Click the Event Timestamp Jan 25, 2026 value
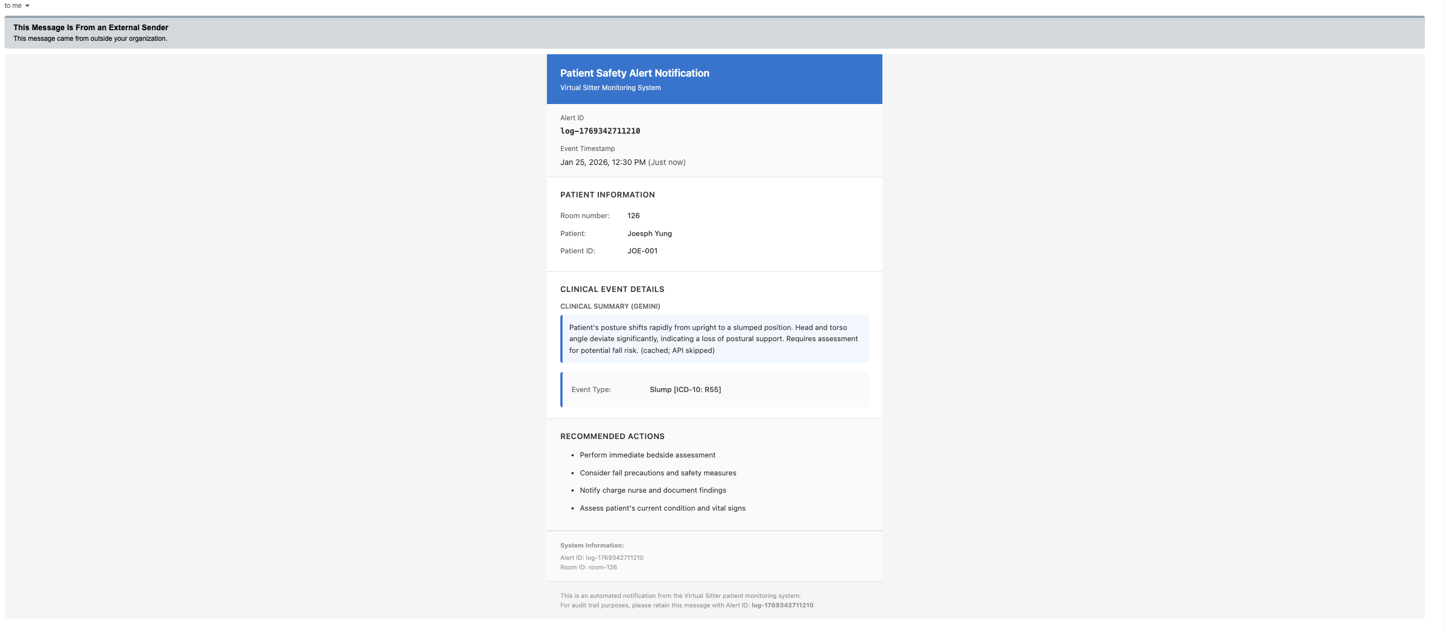Screen dimensions: 1445x632 602,162
